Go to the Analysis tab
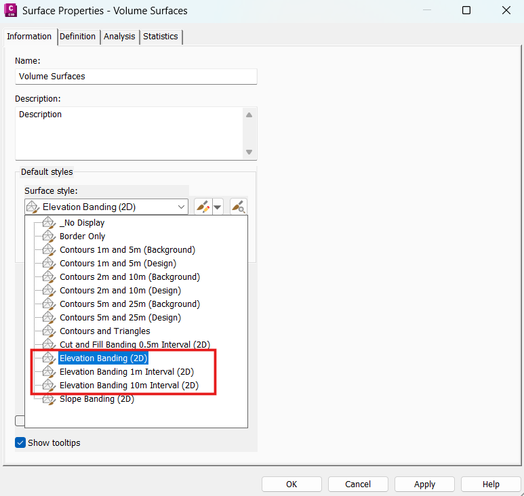 (x=119, y=37)
